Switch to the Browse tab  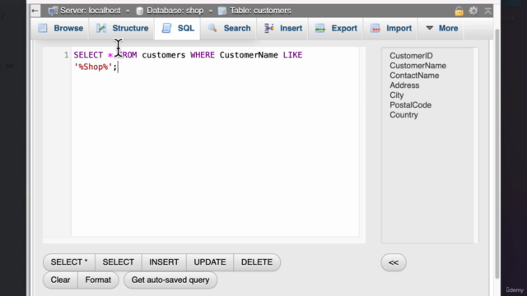(60, 28)
